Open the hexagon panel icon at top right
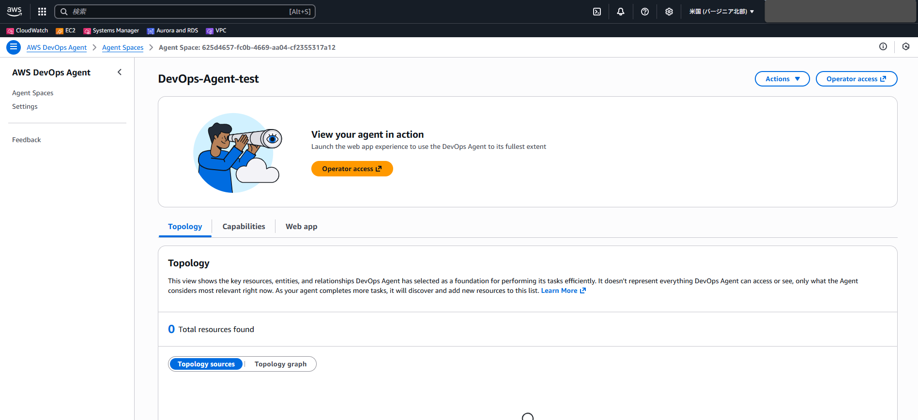 coord(906,46)
